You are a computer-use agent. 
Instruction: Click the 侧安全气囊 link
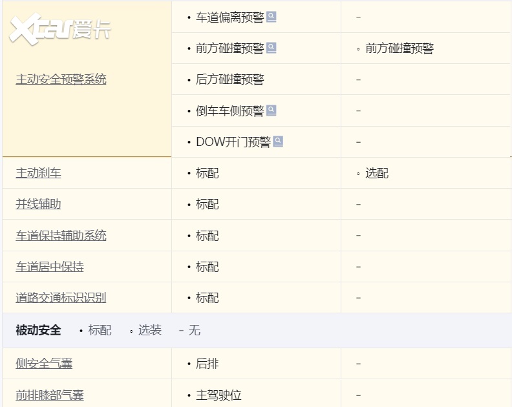(44, 364)
